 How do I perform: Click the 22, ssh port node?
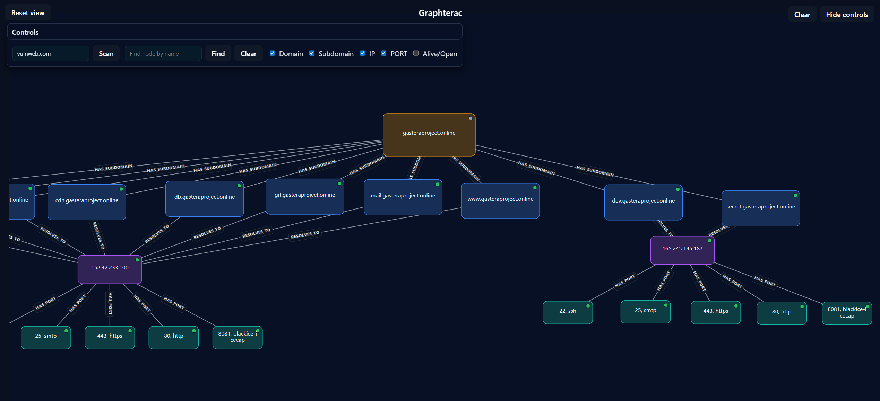[567, 312]
